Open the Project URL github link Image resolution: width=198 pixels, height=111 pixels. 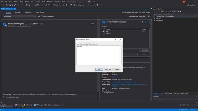pos(124,82)
